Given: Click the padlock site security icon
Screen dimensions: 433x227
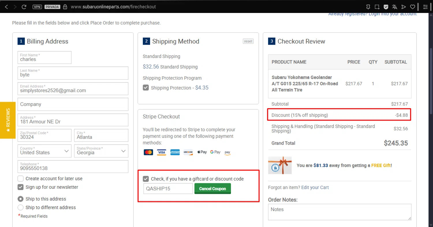Looking at the screenshot, I should pyautogui.click(x=65, y=7).
